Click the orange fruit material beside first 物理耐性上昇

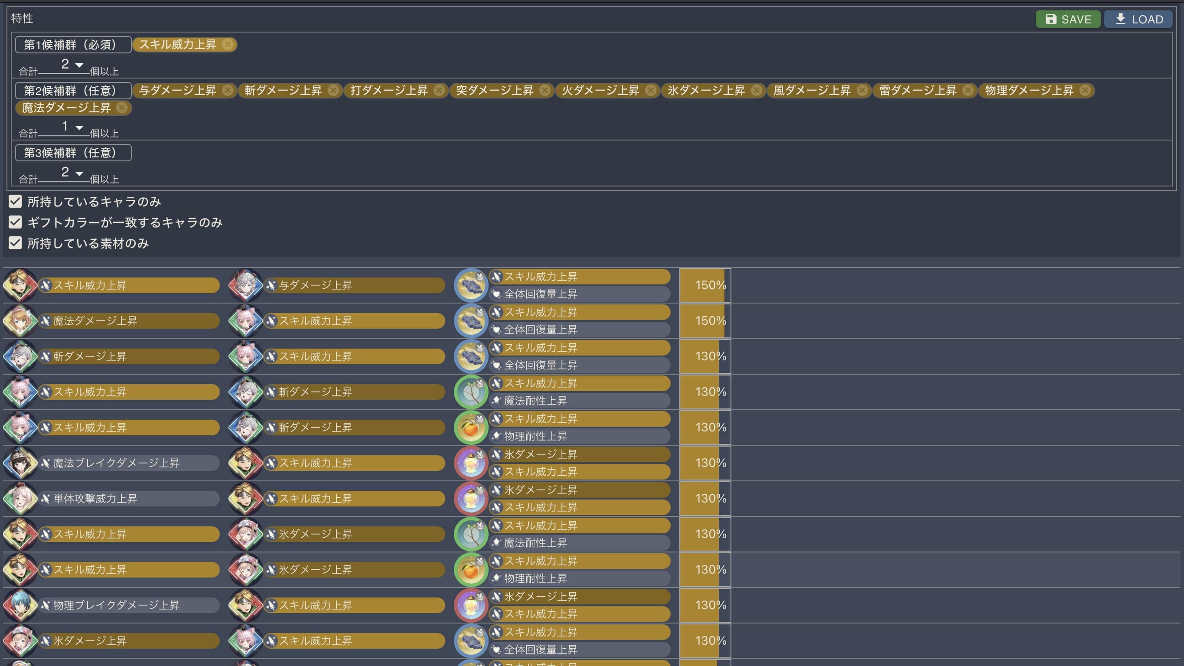pos(471,427)
